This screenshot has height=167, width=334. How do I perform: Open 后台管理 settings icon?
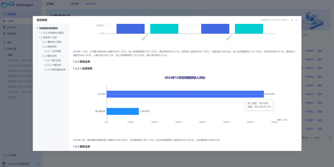coord(4,155)
